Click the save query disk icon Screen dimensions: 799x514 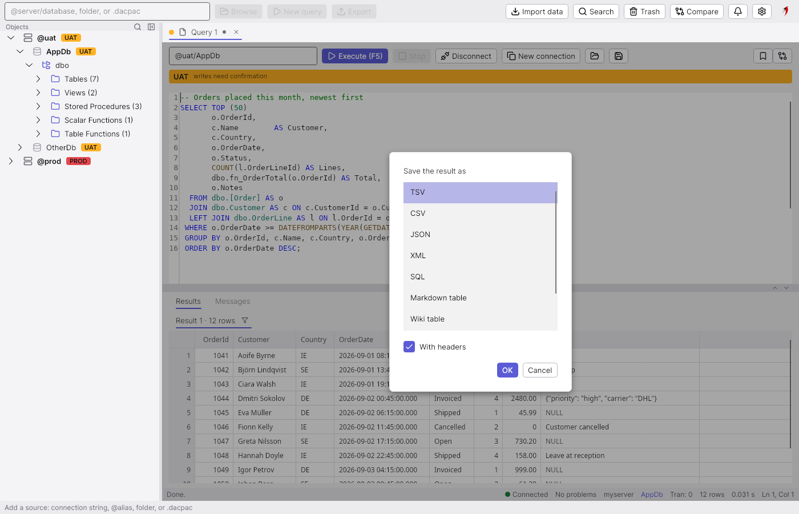(x=619, y=56)
